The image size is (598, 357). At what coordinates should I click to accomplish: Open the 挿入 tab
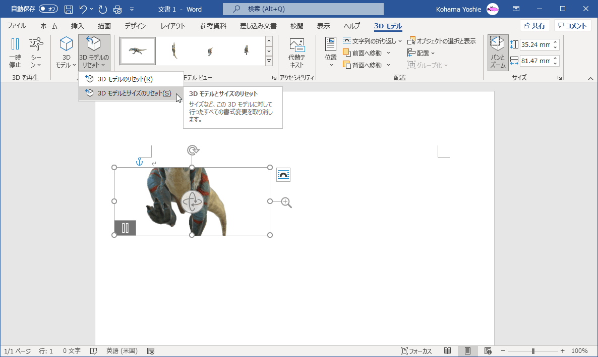pyautogui.click(x=78, y=26)
